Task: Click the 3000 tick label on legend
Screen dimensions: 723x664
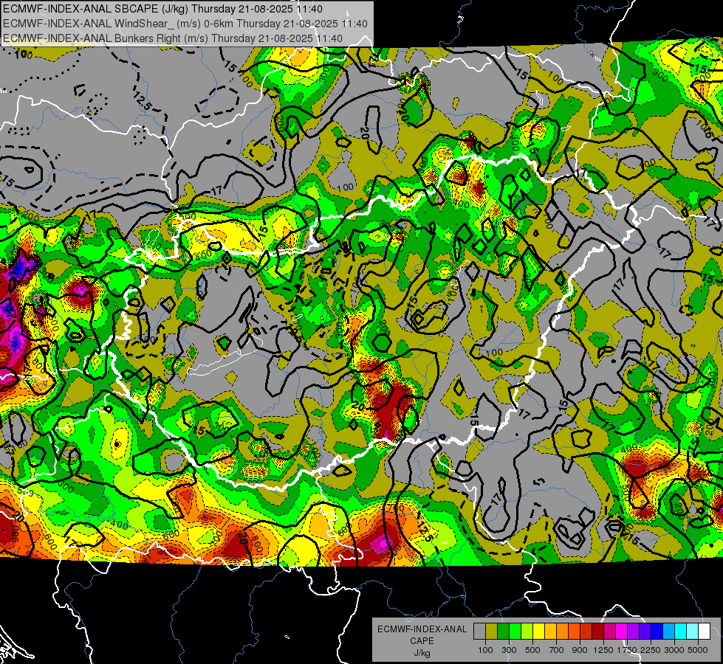Action: [674, 650]
